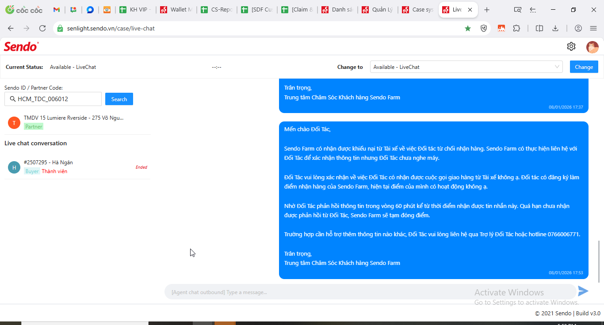This screenshot has height=325, width=604.
Task: Open the user avatar menu
Action: (x=593, y=47)
